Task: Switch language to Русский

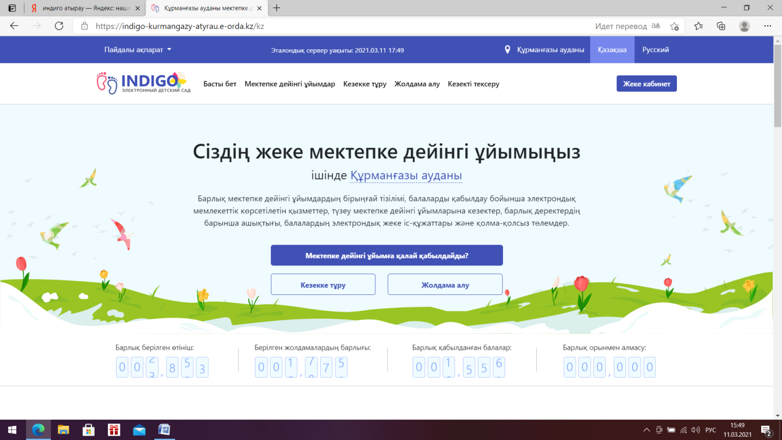Action: coord(656,50)
